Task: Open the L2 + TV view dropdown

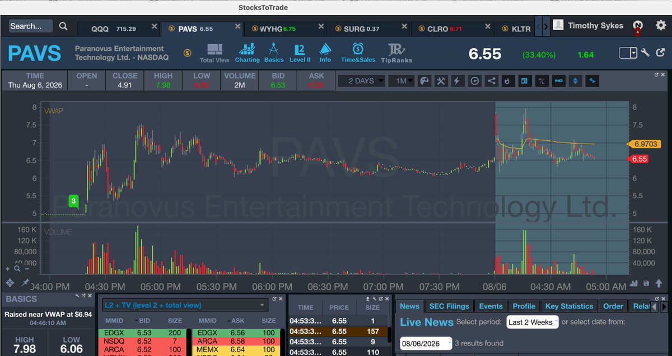Action: [x=185, y=305]
